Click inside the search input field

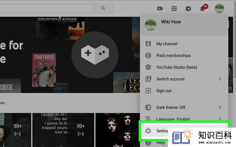point(47,8)
